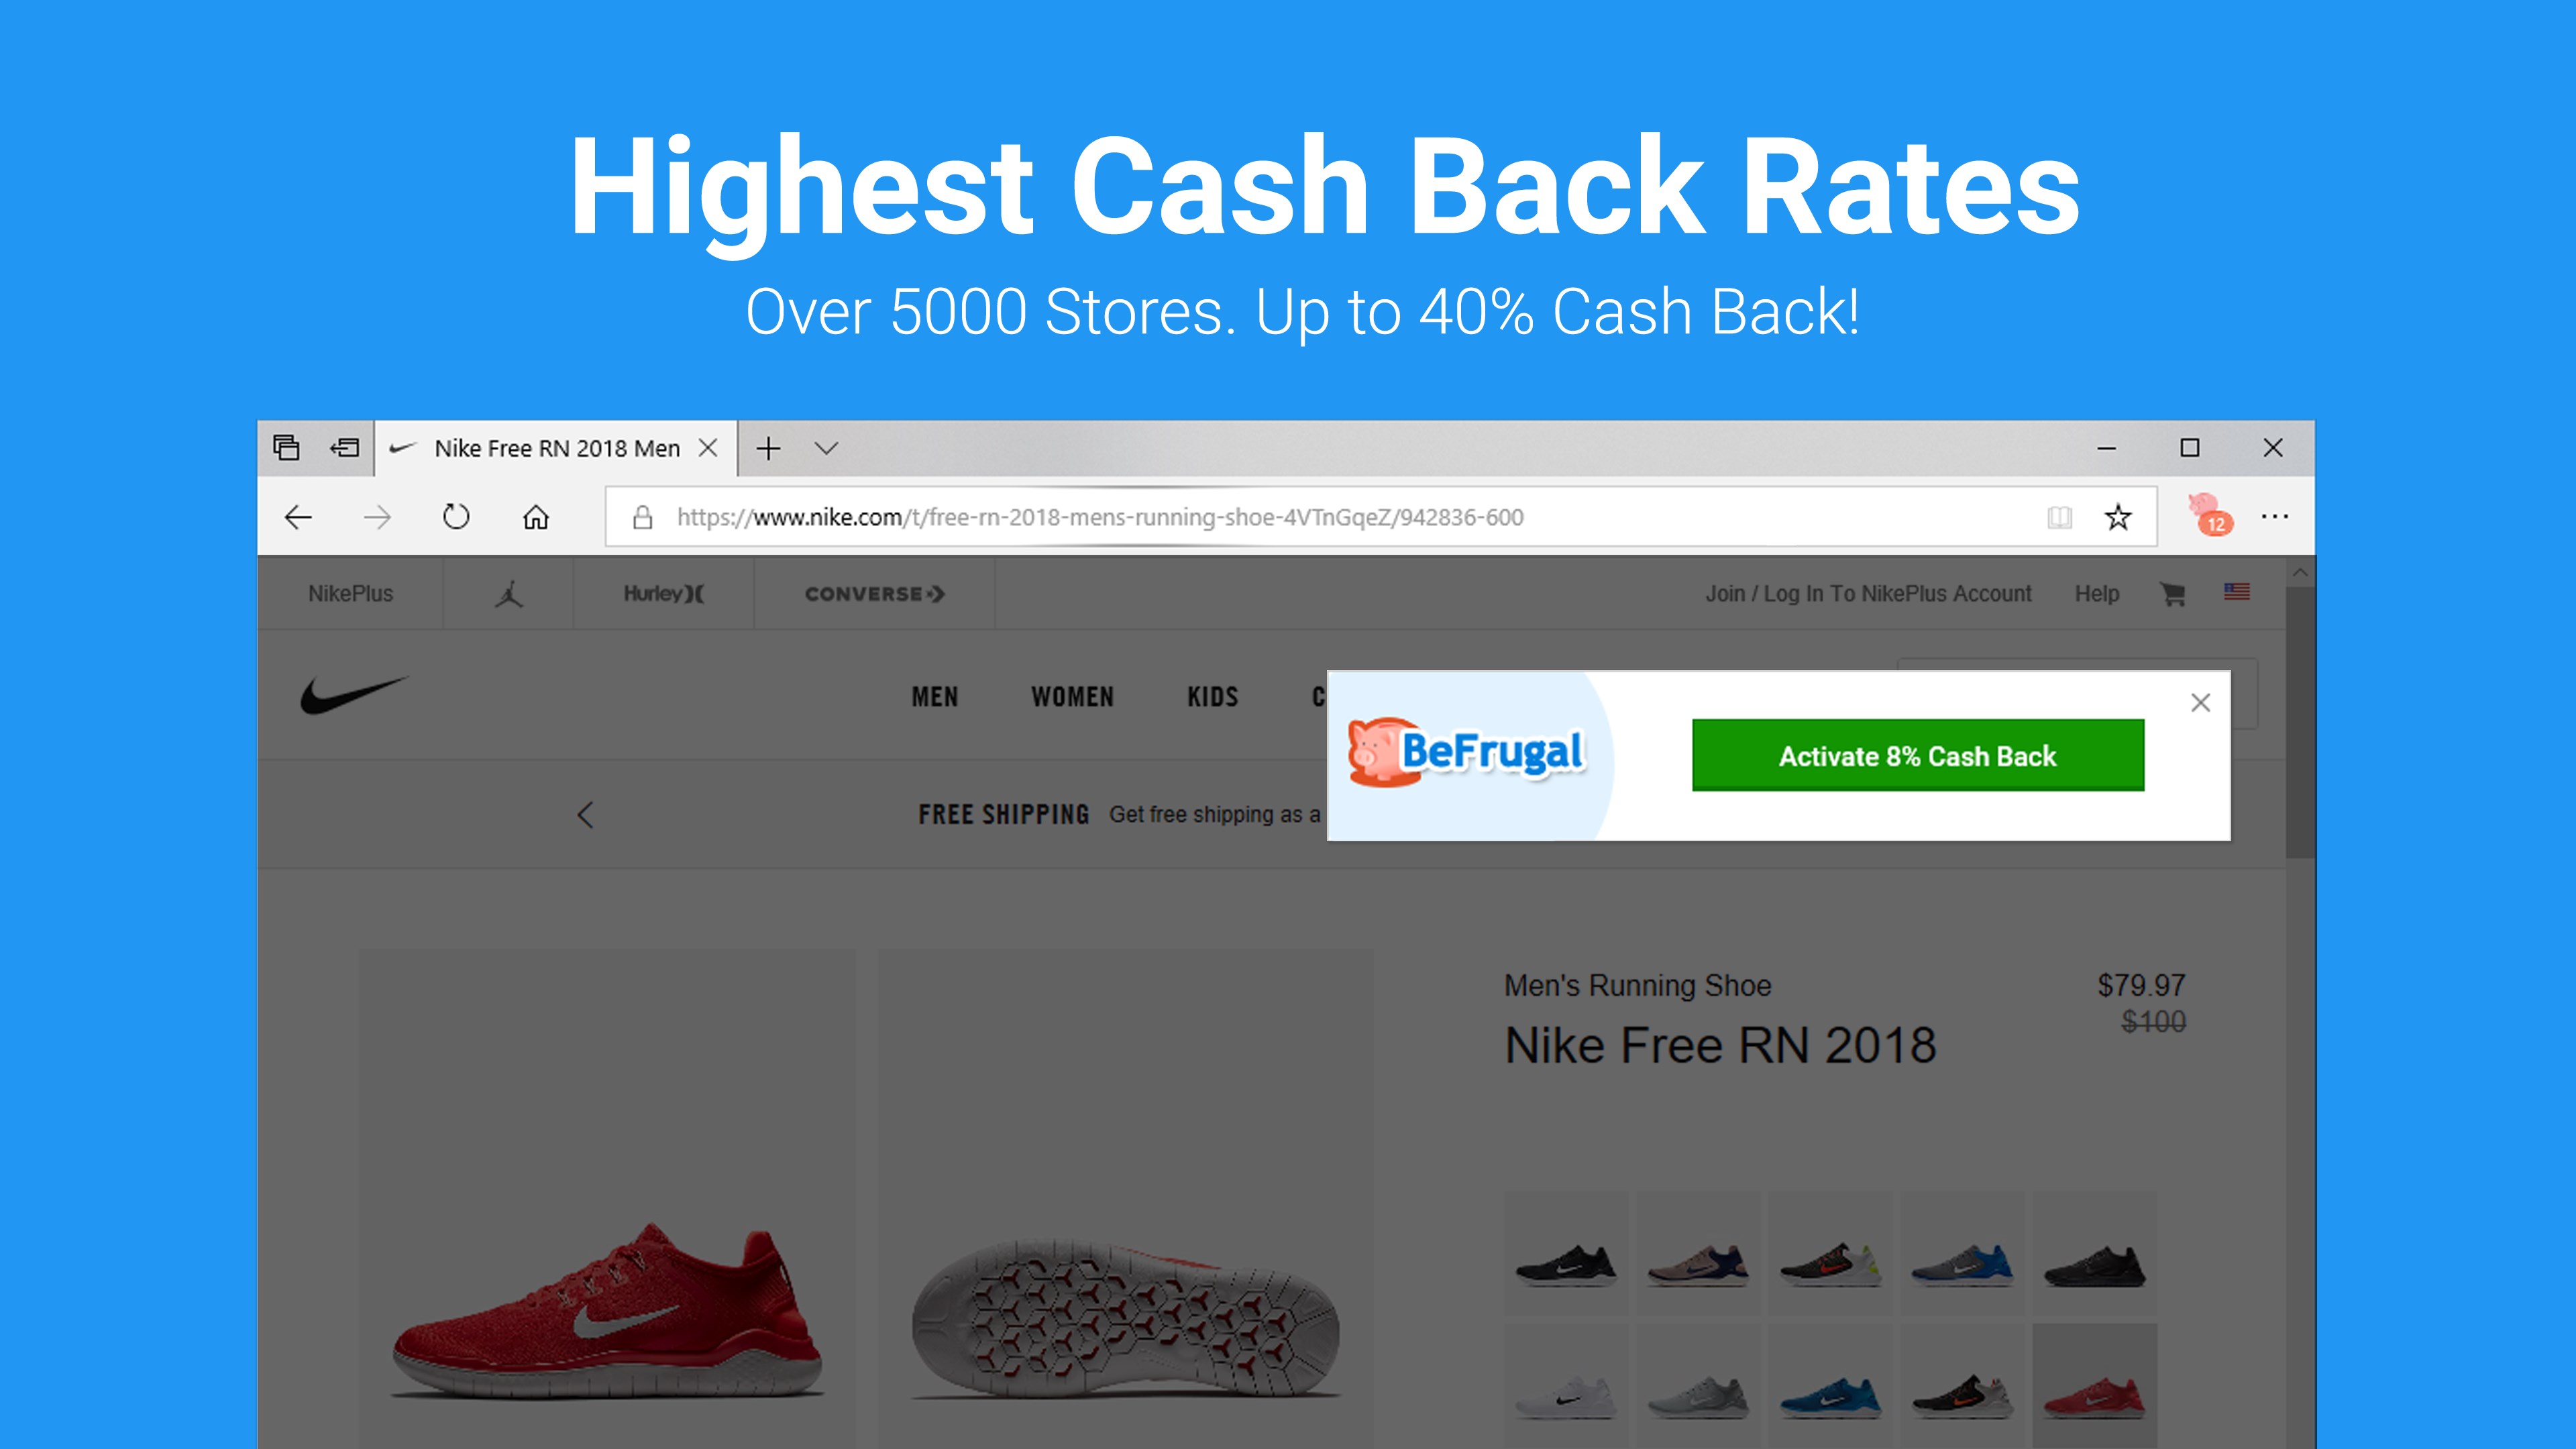Navigate back with the left arrow

(x=298, y=517)
